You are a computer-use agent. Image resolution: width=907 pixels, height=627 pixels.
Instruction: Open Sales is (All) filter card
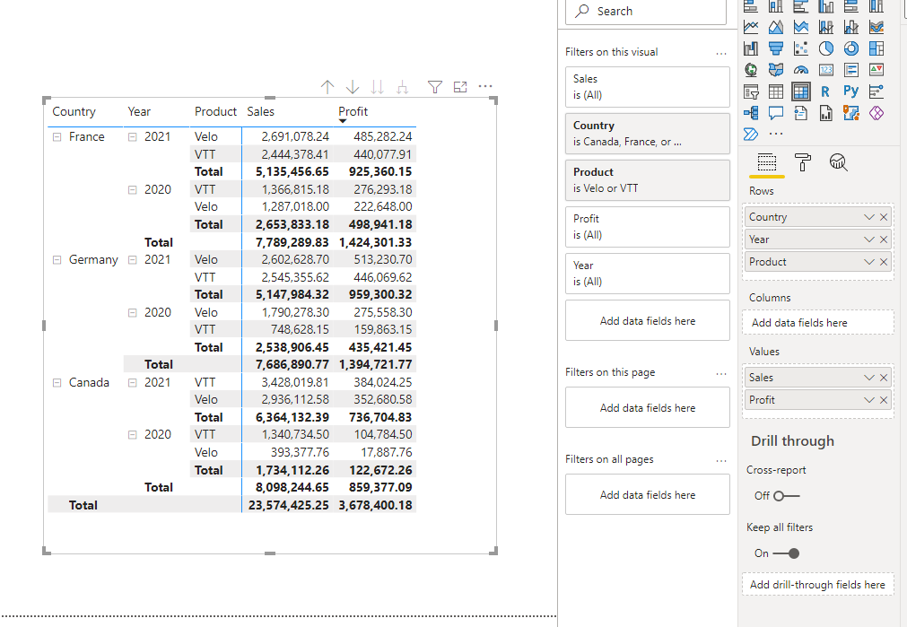point(647,87)
